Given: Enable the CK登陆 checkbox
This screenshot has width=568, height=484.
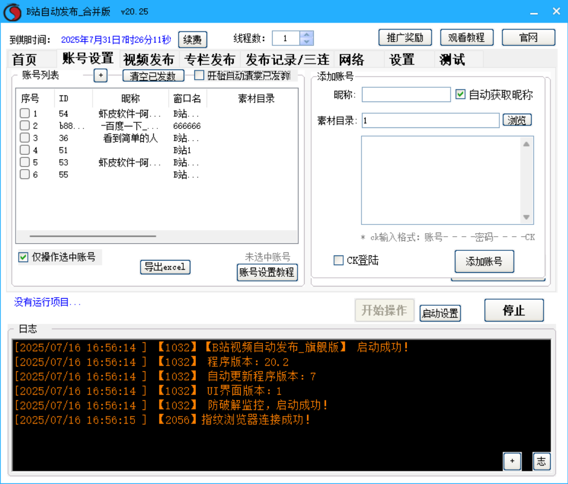Looking at the screenshot, I should [339, 261].
